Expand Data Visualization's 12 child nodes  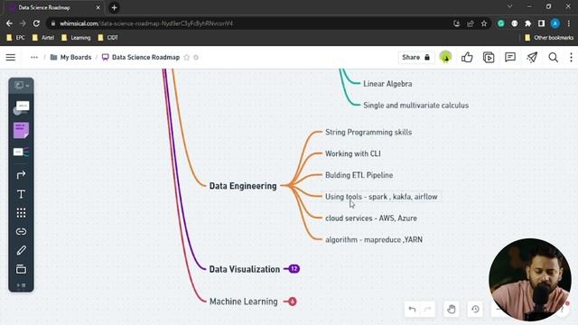(x=294, y=269)
